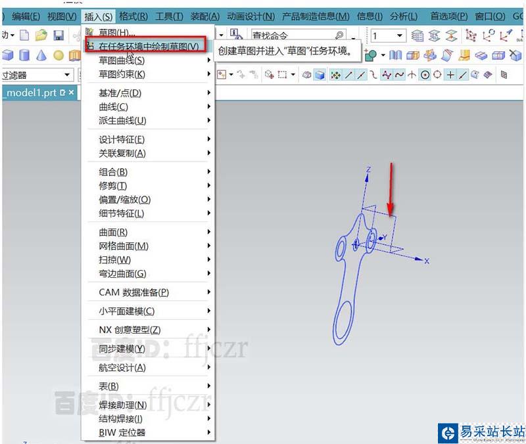Click the New file icon
Viewport: 526px width, 444px height.
tap(25, 35)
